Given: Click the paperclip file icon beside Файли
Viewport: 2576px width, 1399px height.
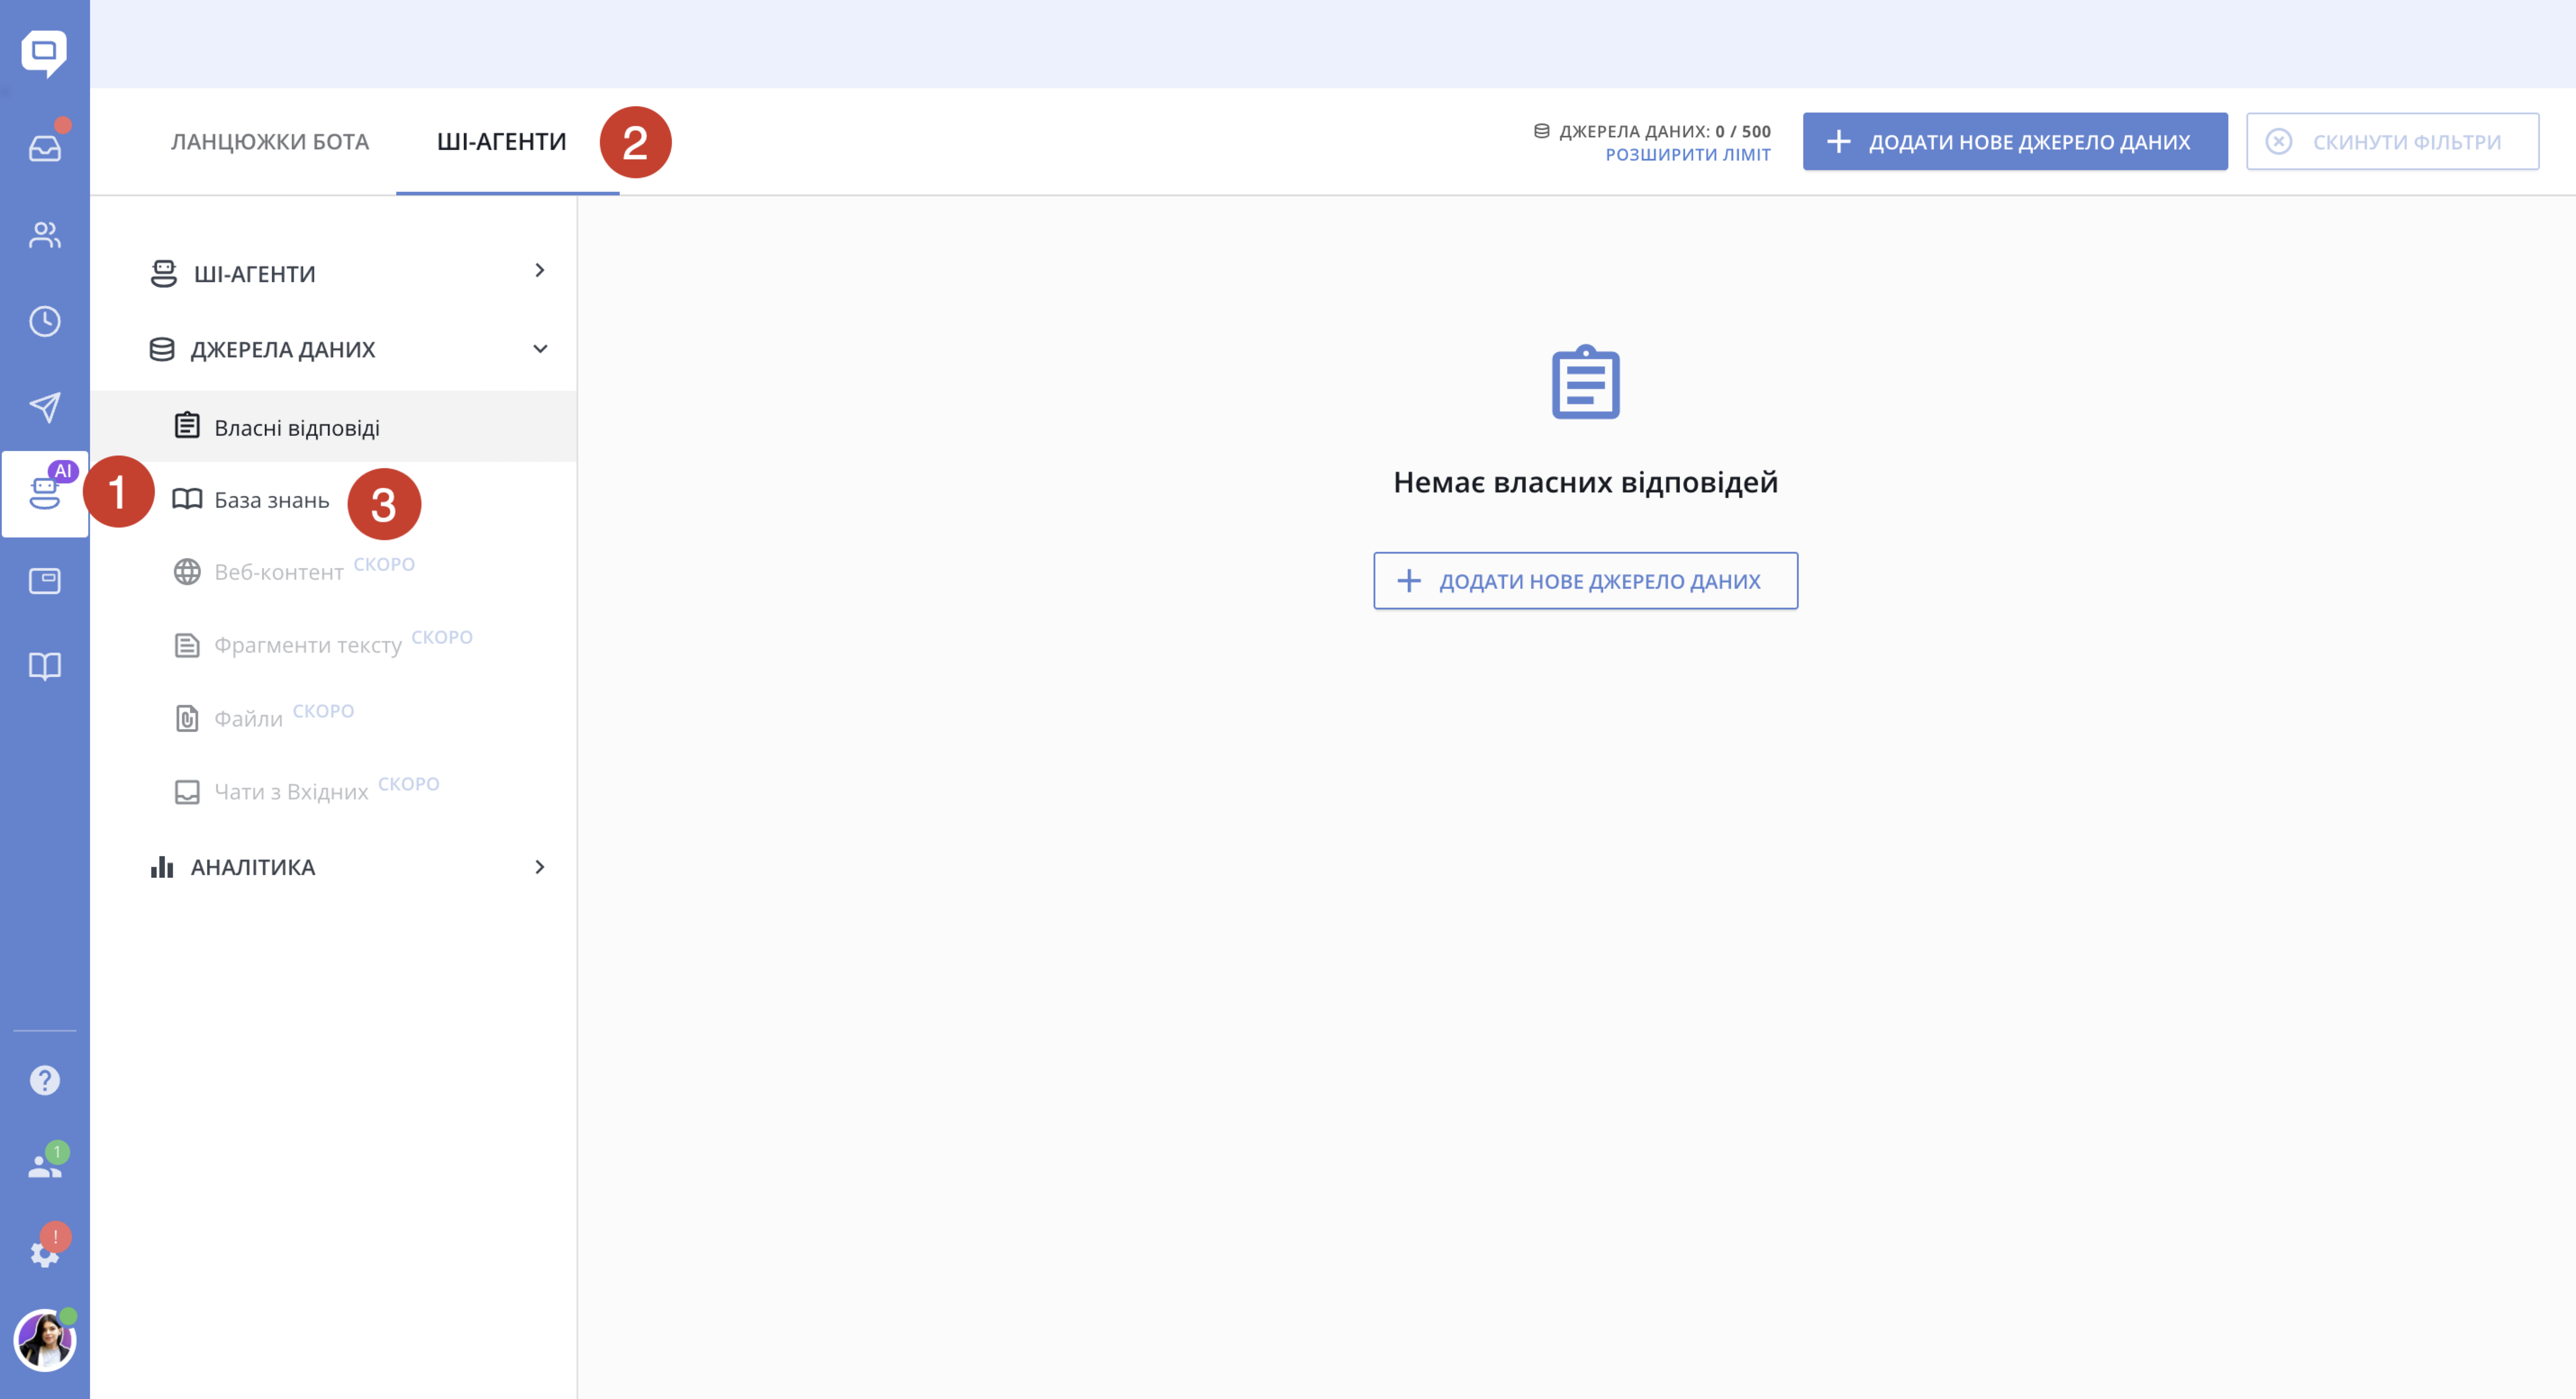Looking at the screenshot, I should pyautogui.click(x=187, y=719).
